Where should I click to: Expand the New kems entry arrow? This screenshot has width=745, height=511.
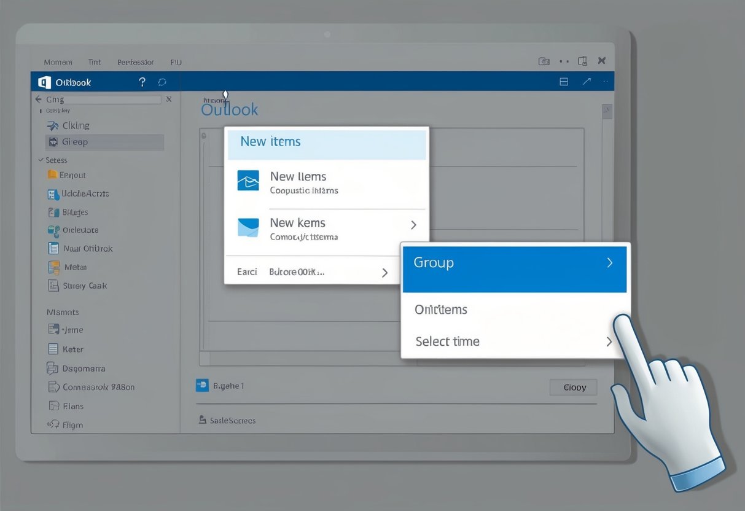[413, 225]
